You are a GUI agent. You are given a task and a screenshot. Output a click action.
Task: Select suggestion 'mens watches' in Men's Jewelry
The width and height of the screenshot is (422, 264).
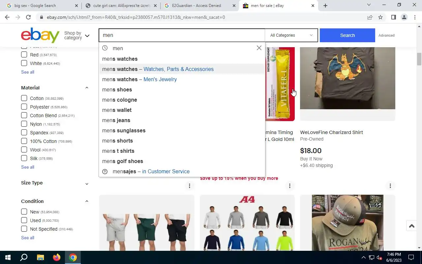pyautogui.click(x=182, y=79)
